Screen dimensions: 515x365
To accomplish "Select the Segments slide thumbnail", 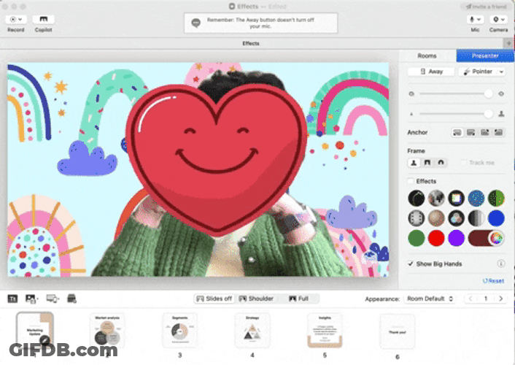I will pyautogui.click(x=180, y=331).
